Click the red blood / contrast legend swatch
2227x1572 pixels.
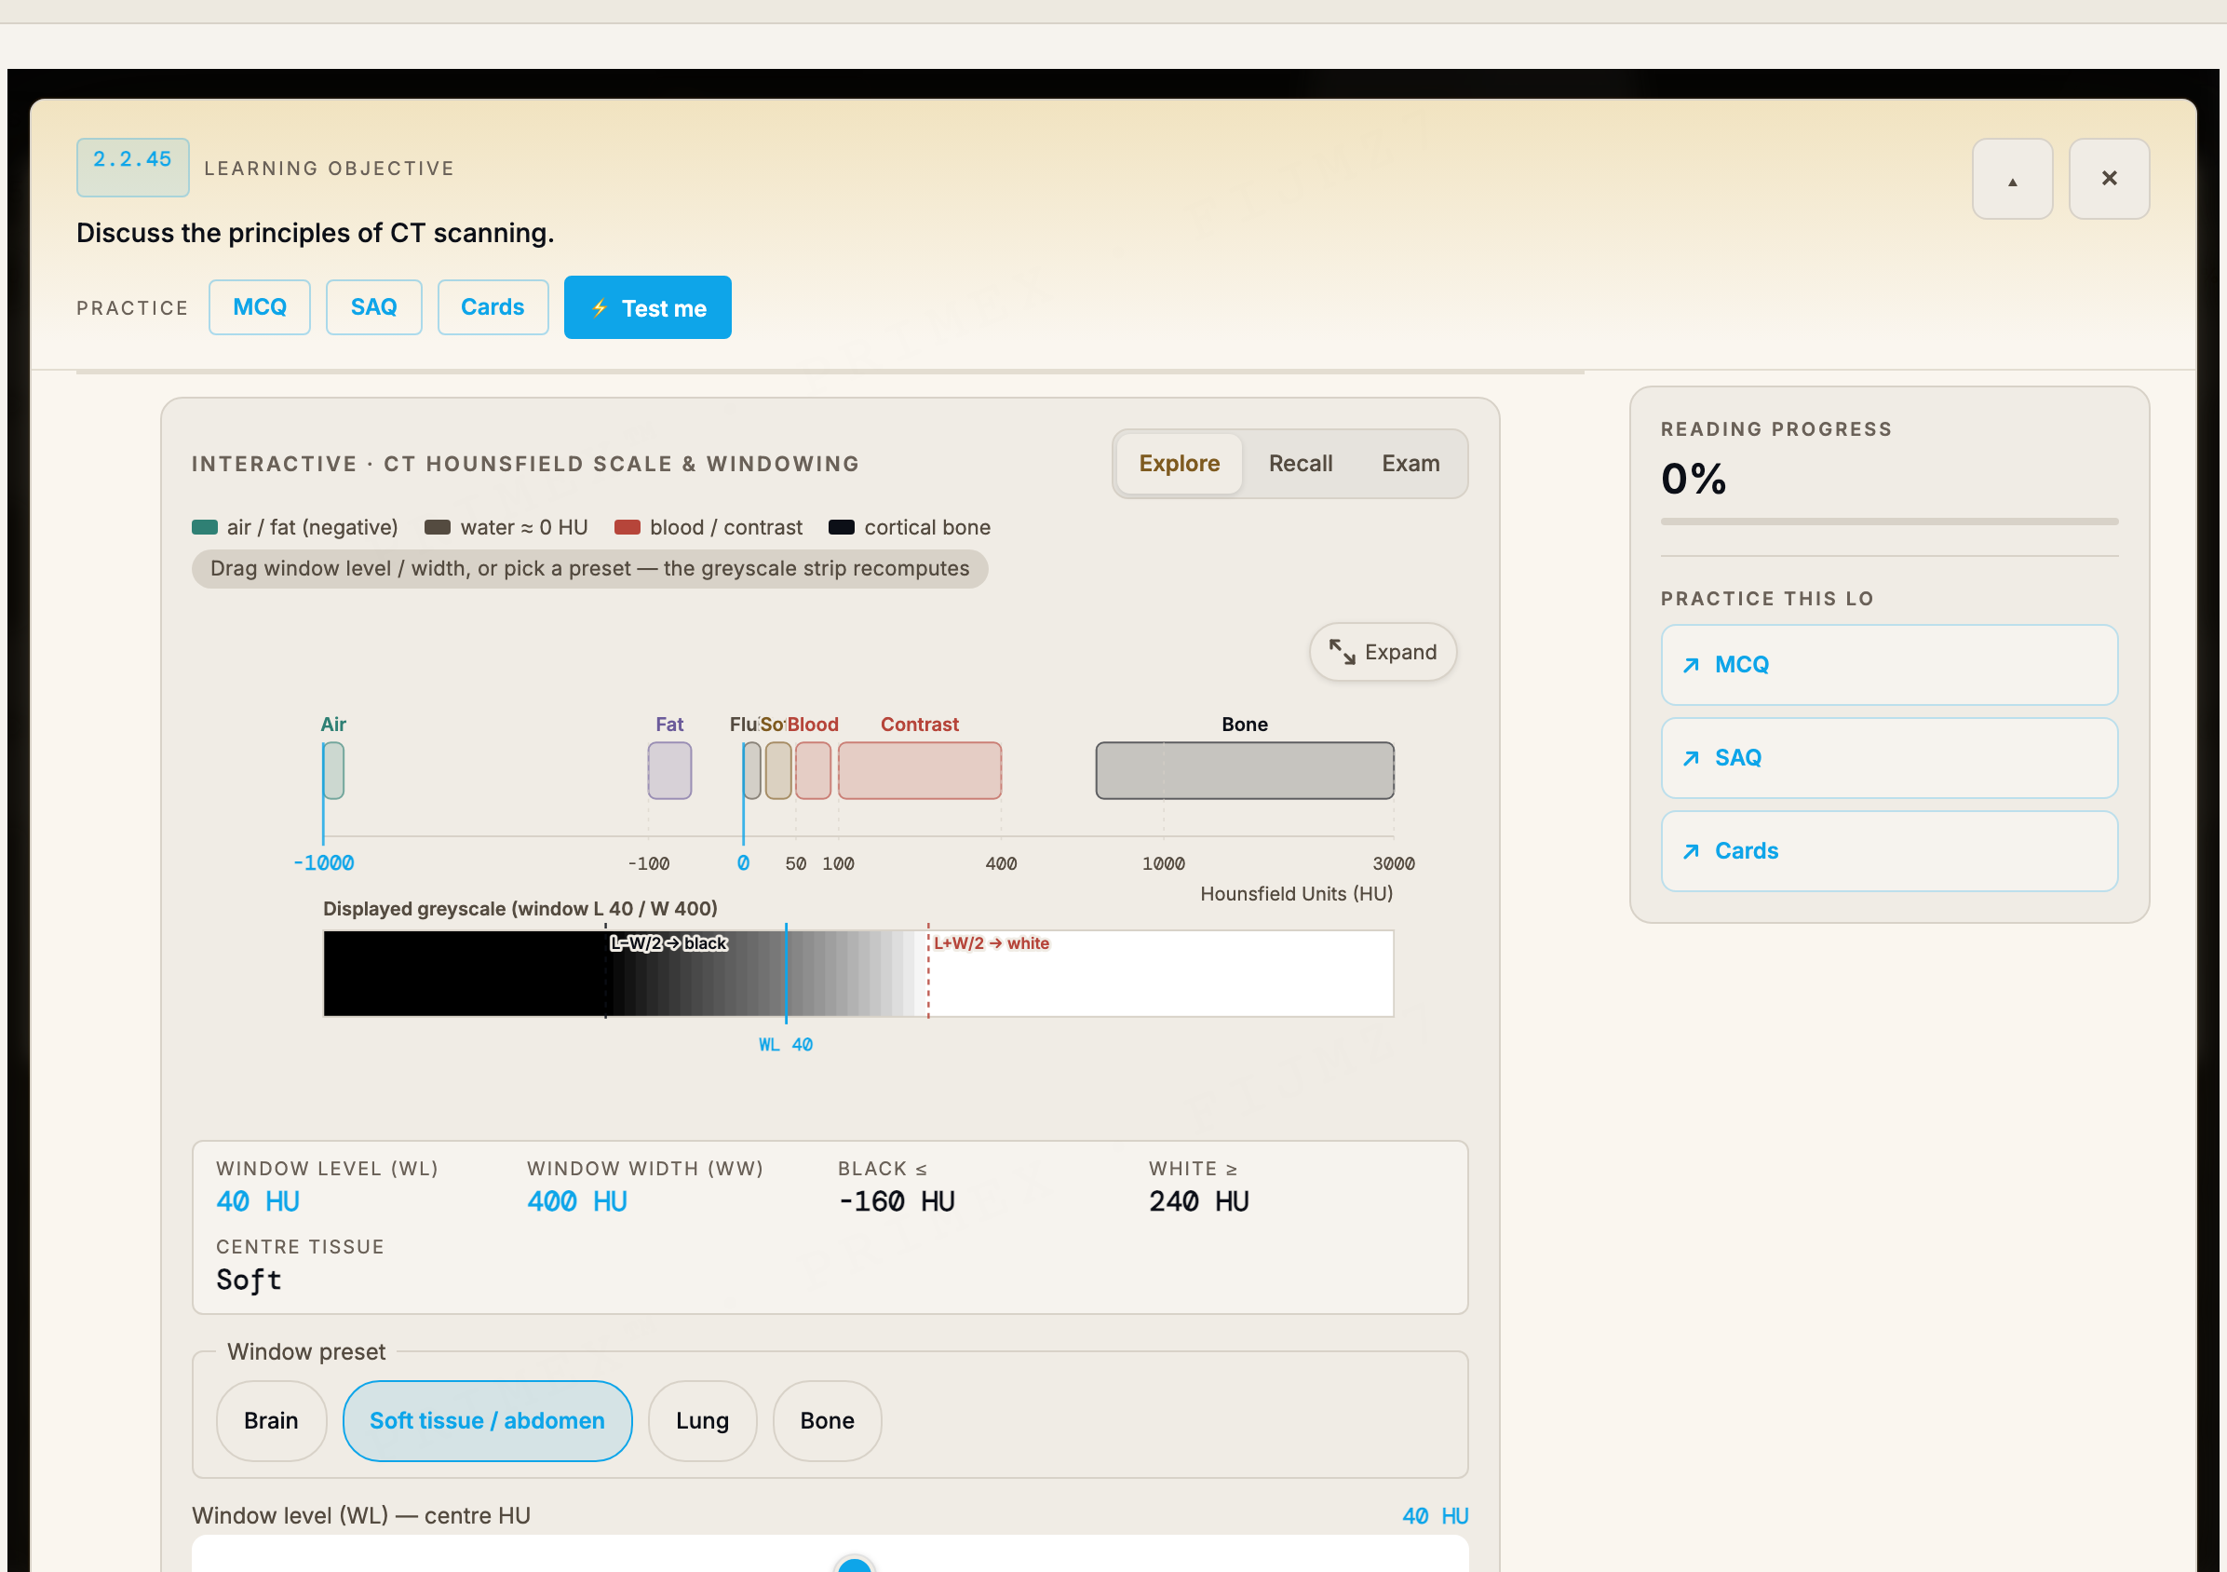628,527
